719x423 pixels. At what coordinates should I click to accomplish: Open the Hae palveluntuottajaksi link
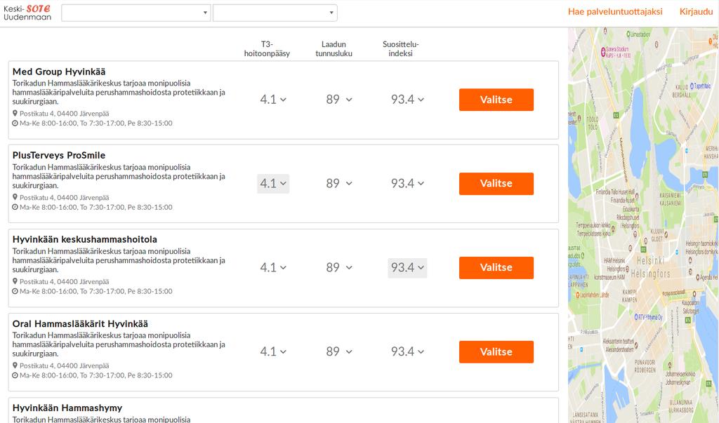click(615, 12)
